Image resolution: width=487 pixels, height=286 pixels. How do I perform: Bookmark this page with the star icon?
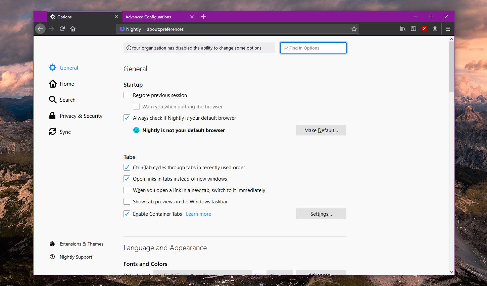(x=354, y=29)
